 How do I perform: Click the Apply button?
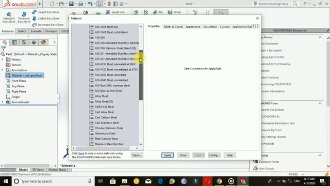coord(167,155)
